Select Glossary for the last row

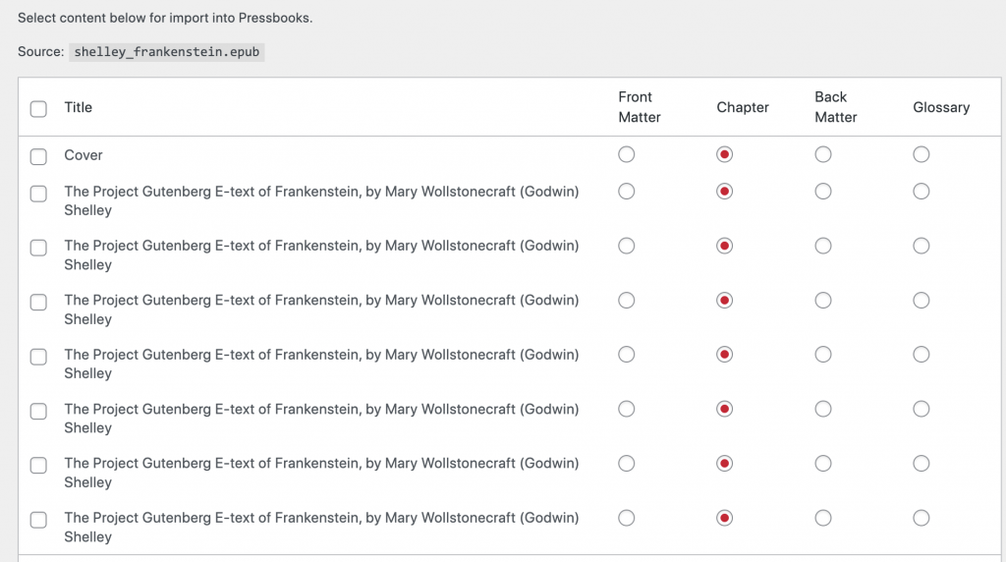[922, 518]
